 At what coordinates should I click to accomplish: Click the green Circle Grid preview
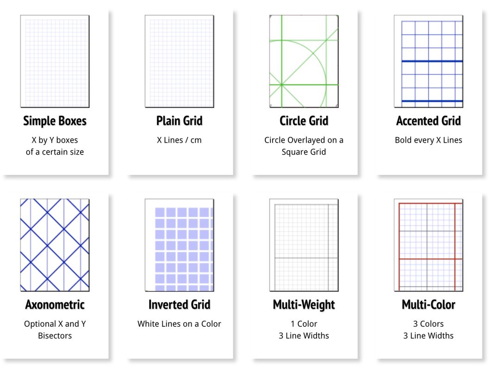pos(304,61)
